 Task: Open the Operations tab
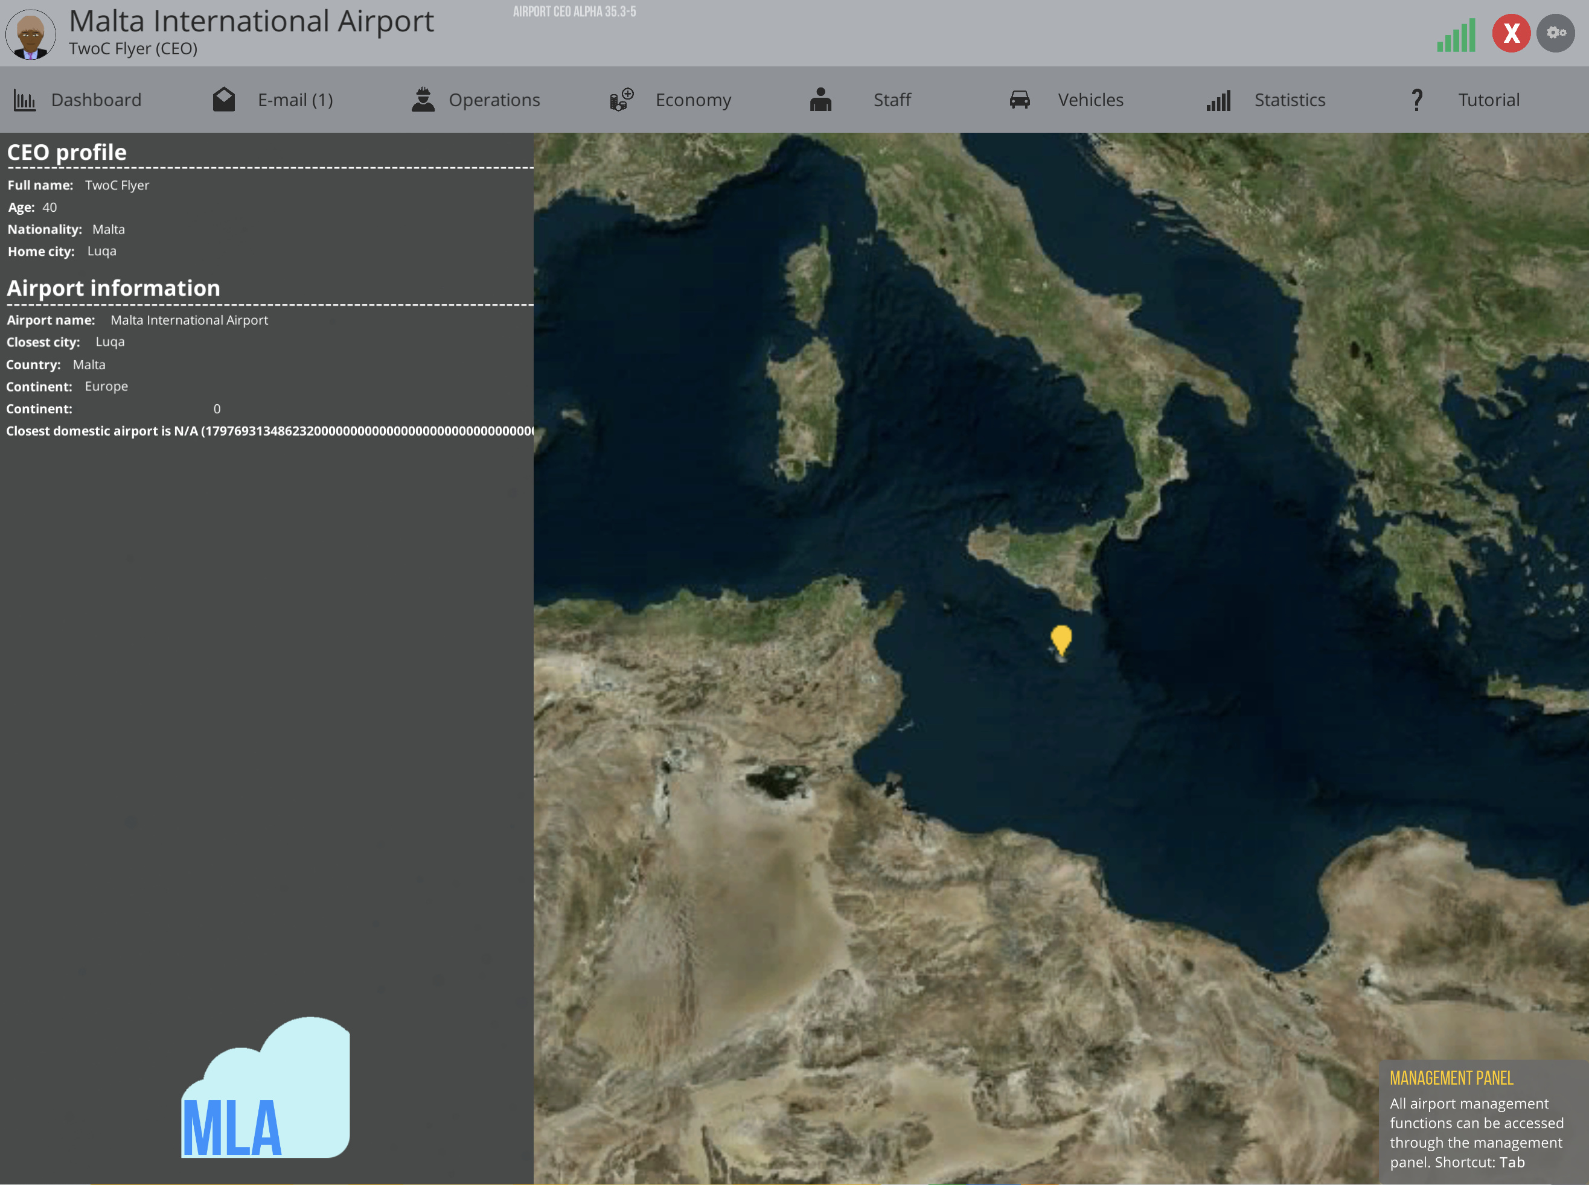[494, 100]
